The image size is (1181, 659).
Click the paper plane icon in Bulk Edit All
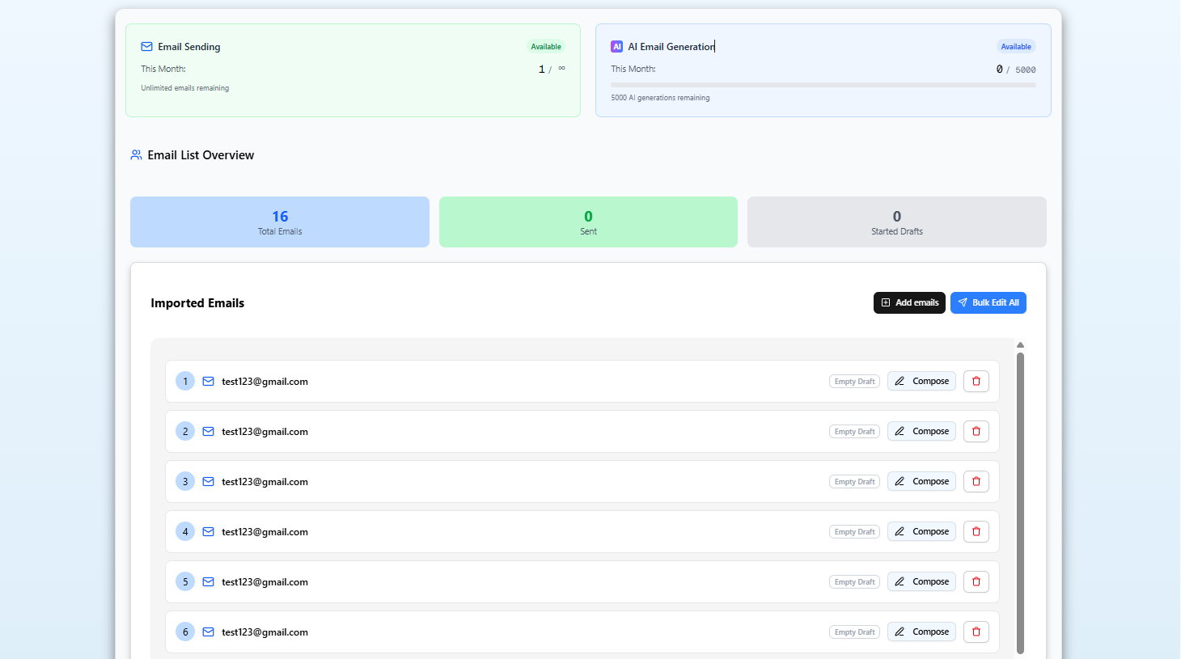click(x=962, y=302)
